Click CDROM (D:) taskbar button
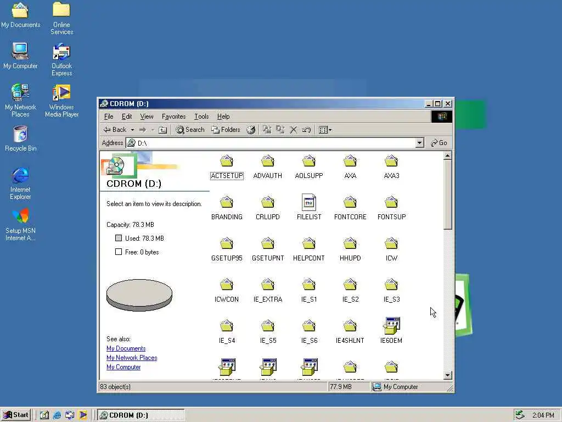 [141, 415]
